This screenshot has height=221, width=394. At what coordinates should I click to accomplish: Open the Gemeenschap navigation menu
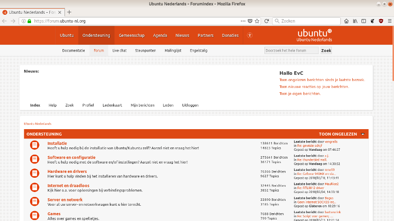point(131,35)
